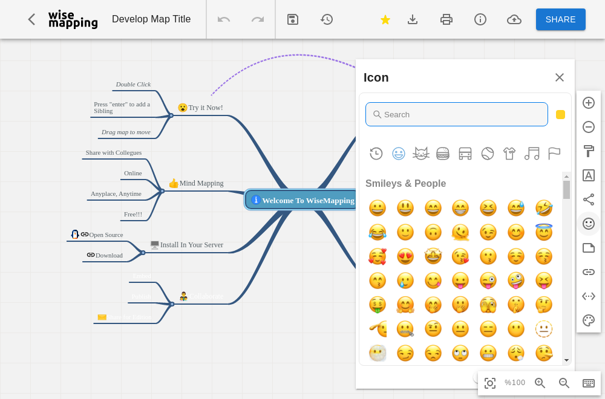Click the undo arrow icon
Image resolution: width=605 pixels, height=399 pixels.
pos(224,19)
